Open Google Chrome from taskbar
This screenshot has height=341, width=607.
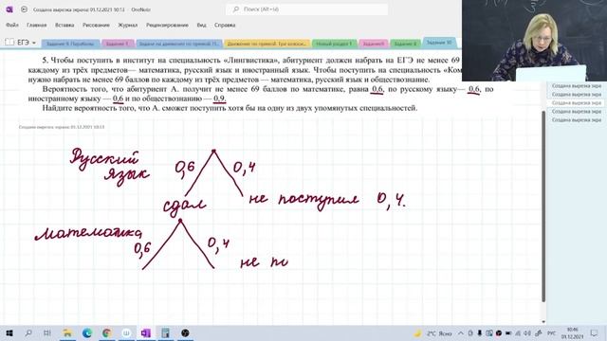(x=107, y=332)
